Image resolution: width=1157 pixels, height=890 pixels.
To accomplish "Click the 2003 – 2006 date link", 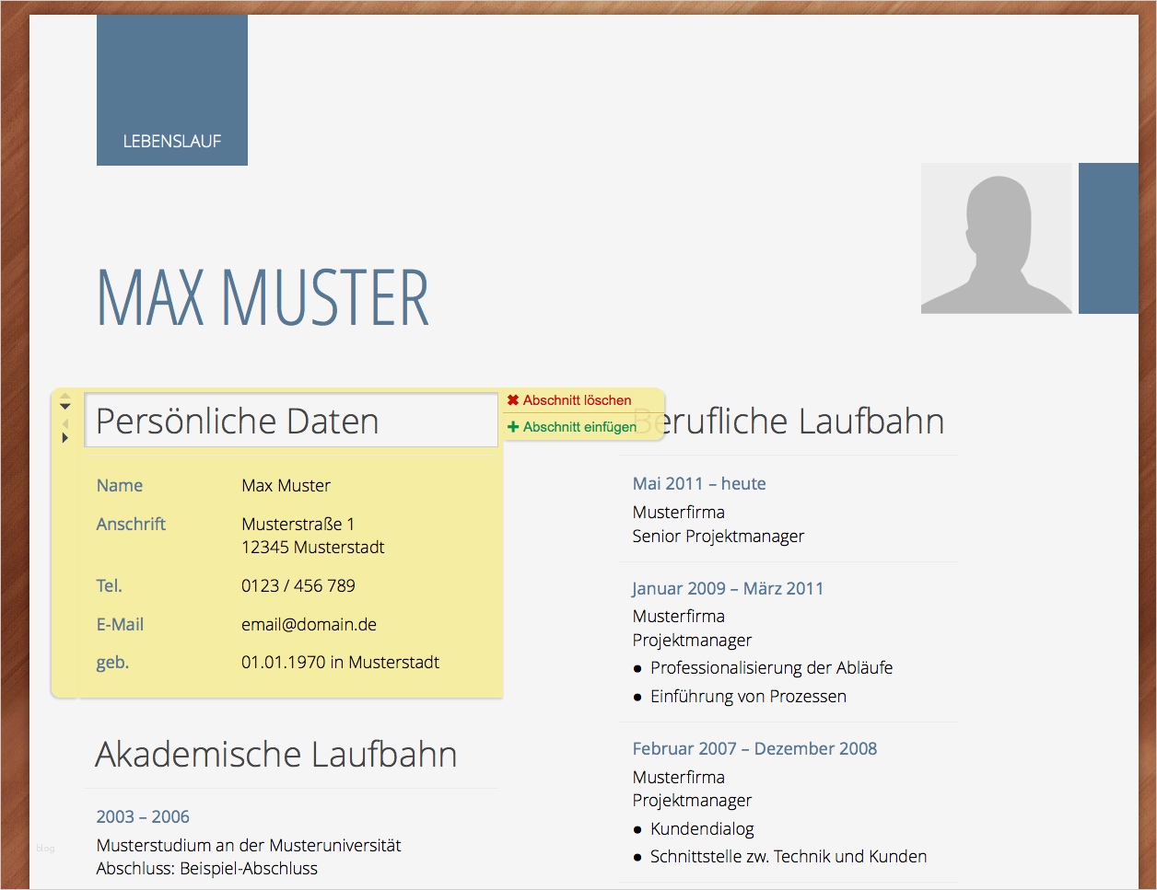I will pos(143,816).
